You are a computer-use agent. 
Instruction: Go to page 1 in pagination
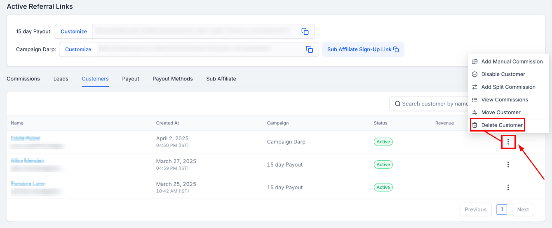tap(502, 209)
